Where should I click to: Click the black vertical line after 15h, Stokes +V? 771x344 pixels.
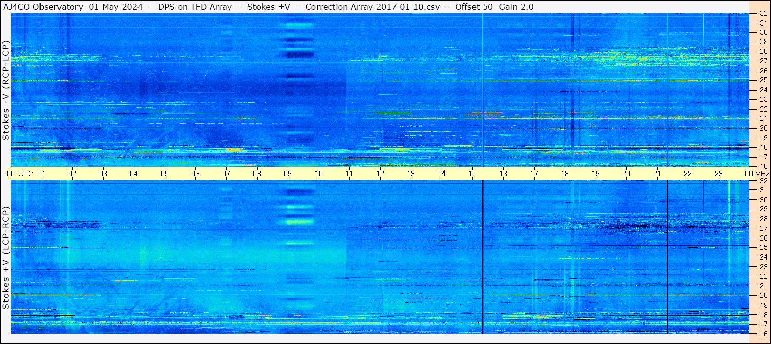483,257
